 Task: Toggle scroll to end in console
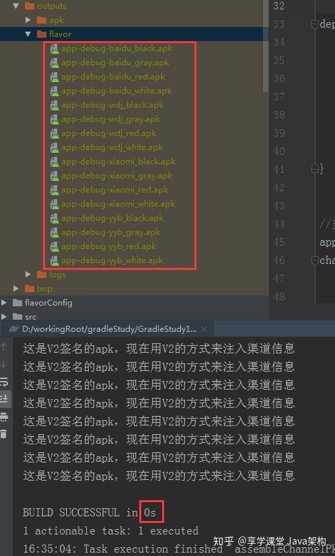coord(4,399)
